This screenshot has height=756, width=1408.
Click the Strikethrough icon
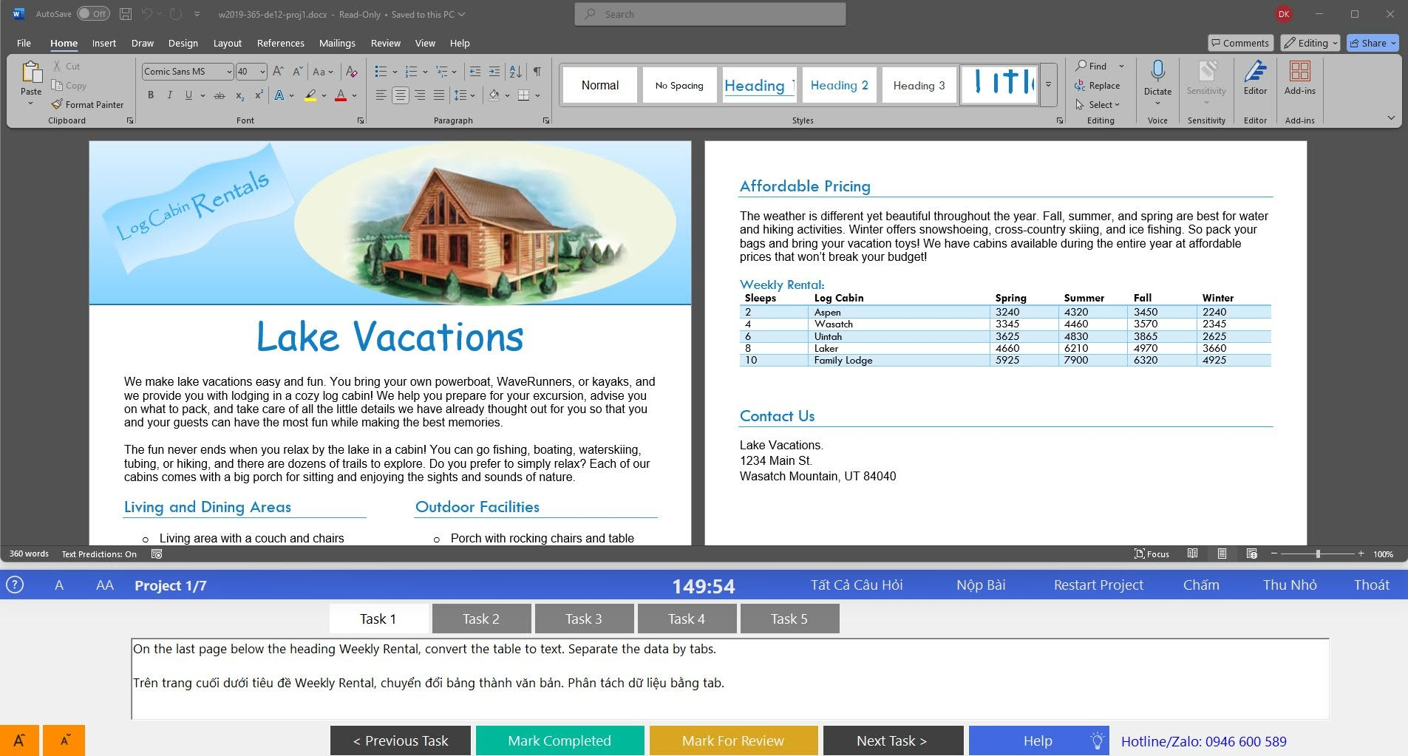(220, 95)
